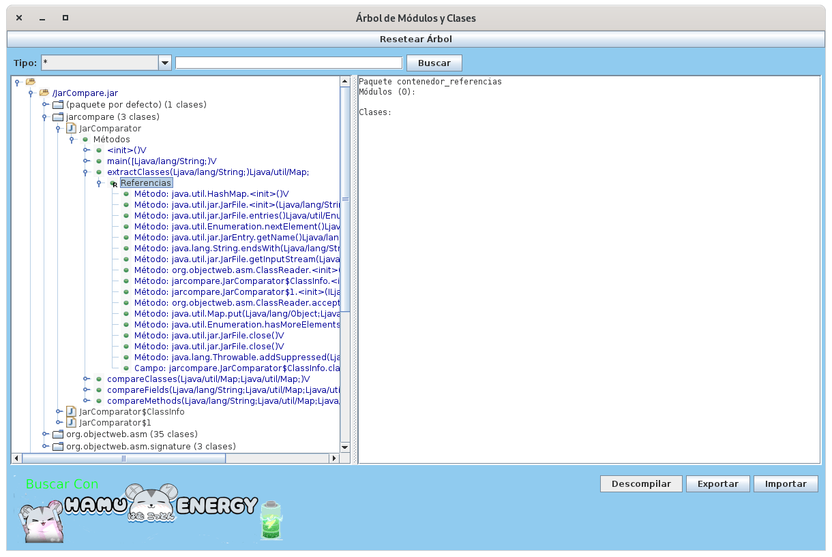
Task: Click the JarComparator$ClassInfo class icon
Action: click(71, 411)
